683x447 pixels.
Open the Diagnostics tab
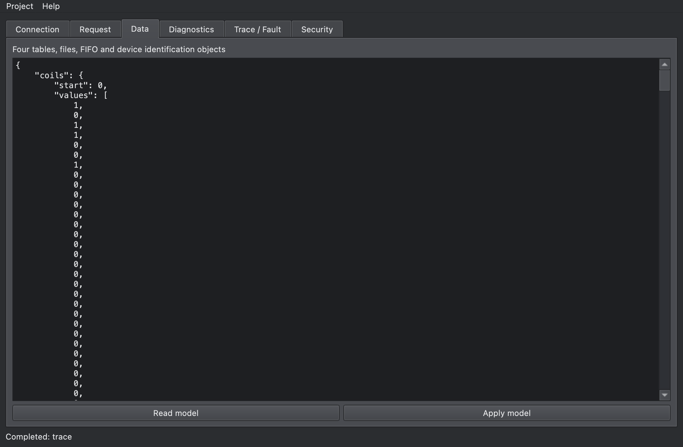click(x=192, y=29)
